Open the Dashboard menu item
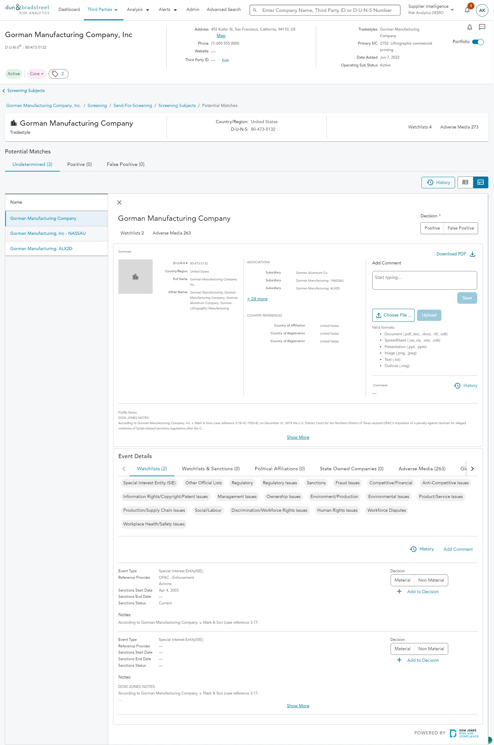The height and width of the screenshot is (745, 494). [x=69, y=9]
